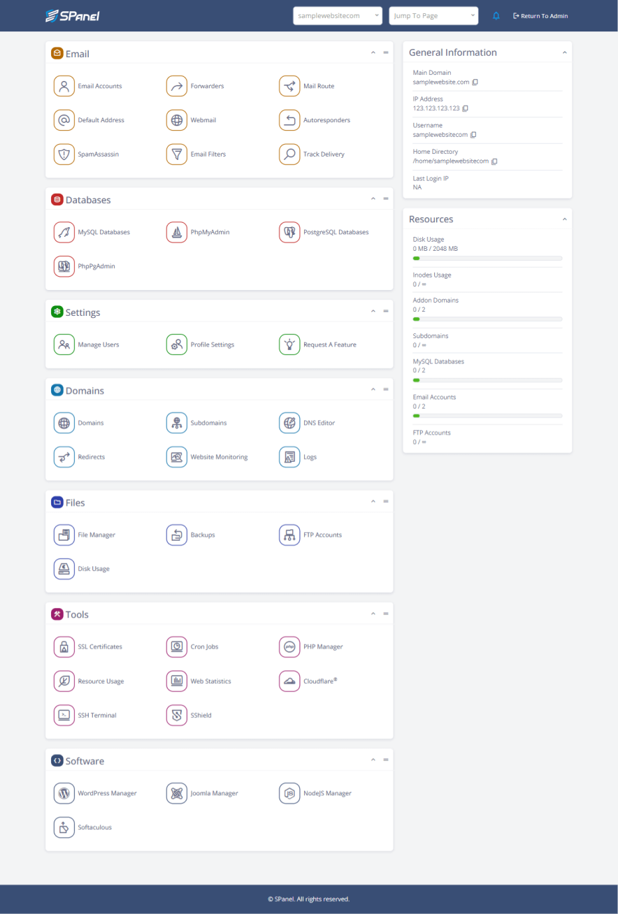Open the SSL Certificates tool
618x914 pixels.
click(64, 646)
